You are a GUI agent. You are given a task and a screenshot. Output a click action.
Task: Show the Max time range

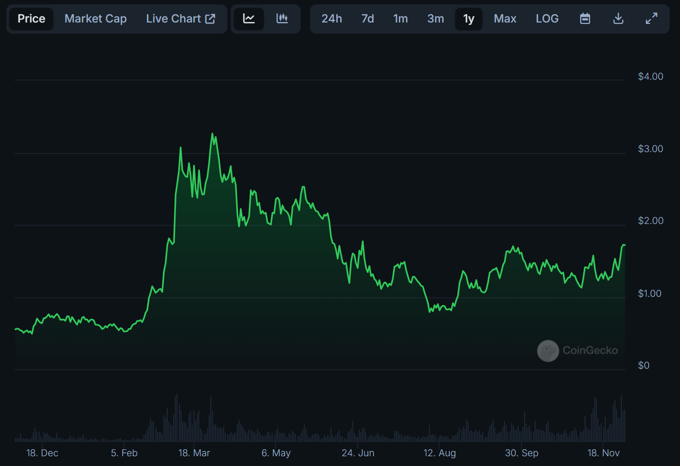pos(505,19)
